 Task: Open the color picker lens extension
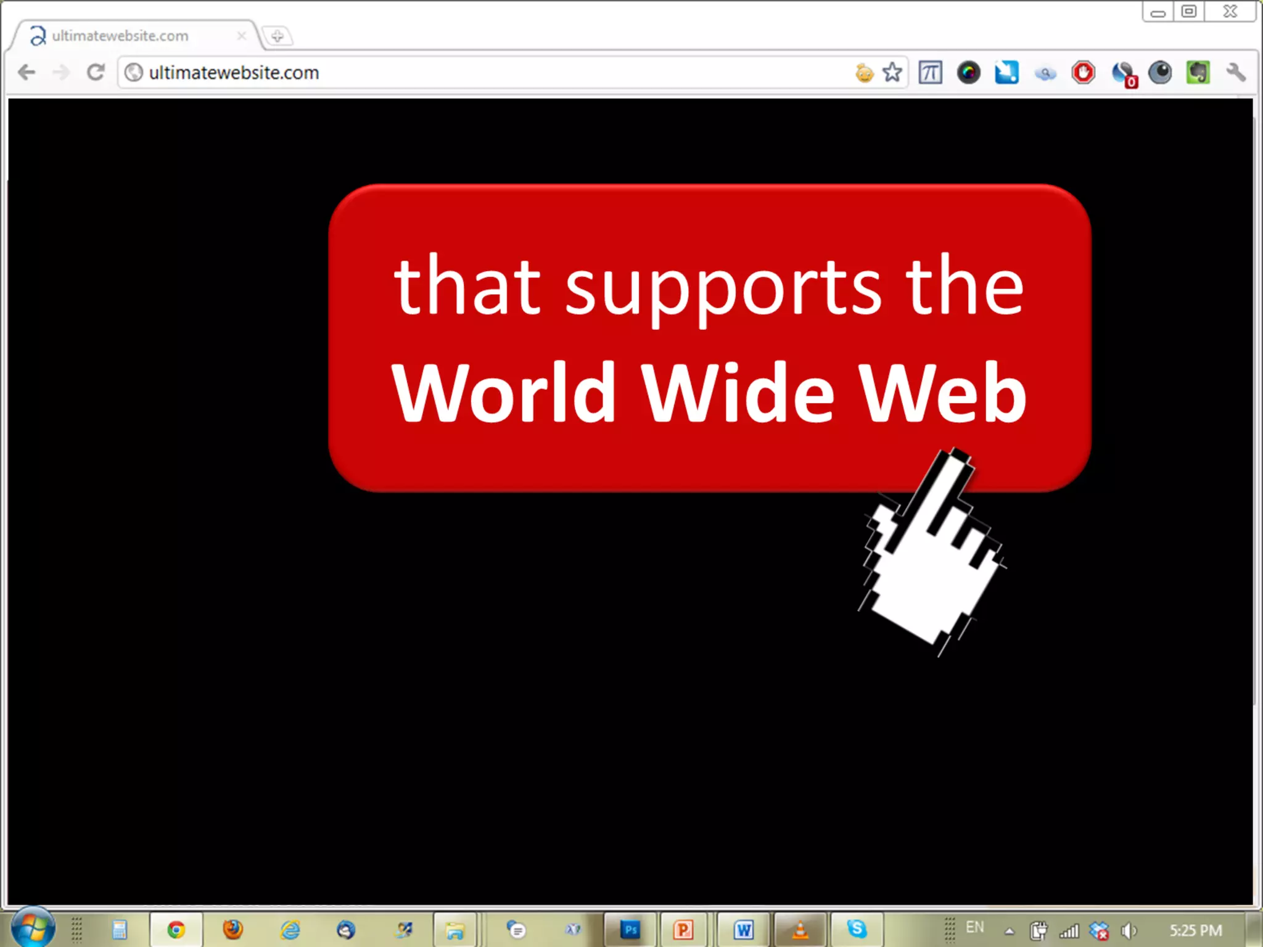[x=968, y=73]
